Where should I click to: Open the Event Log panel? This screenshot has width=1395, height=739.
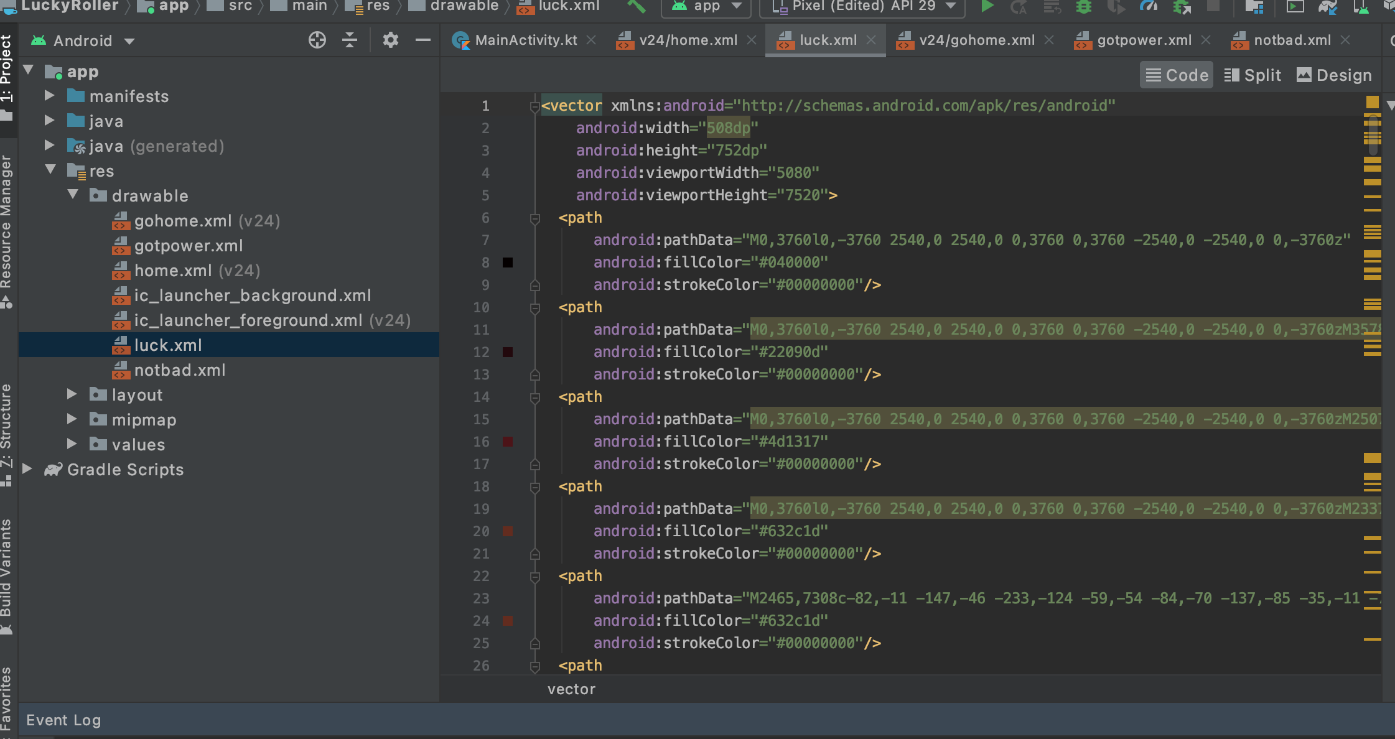pos(63,720)
